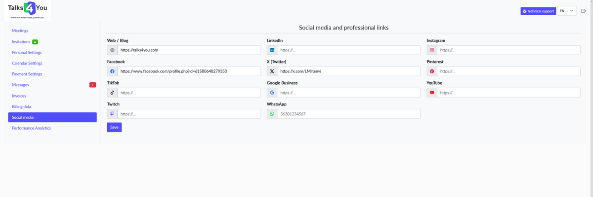This screenshot has height=197, width=593.
Task: Click the Save button
Action: (114, 127)
